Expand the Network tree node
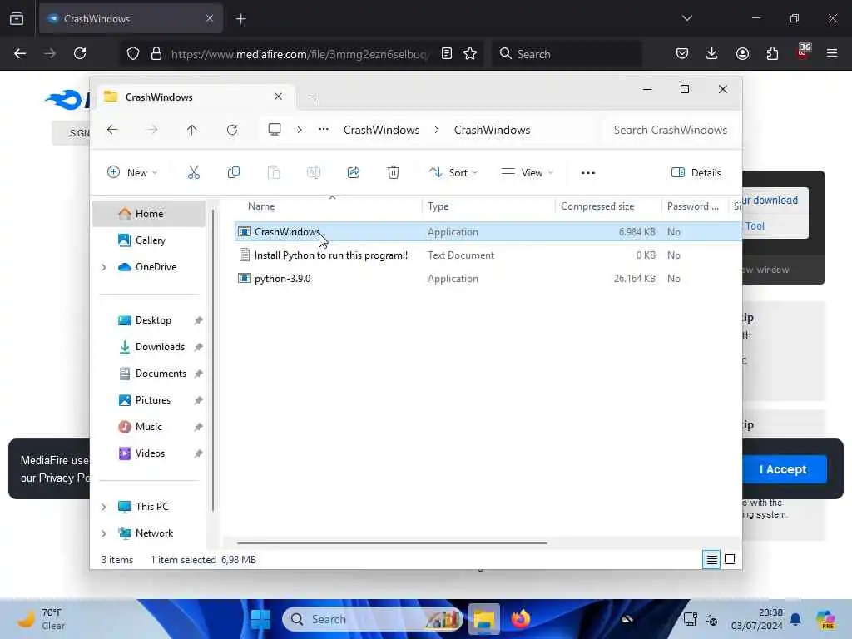The width and height of the screenshot is (852, 639). pos(104,533)
